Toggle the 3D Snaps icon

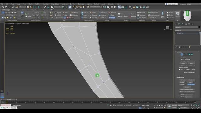coord(74,7)
